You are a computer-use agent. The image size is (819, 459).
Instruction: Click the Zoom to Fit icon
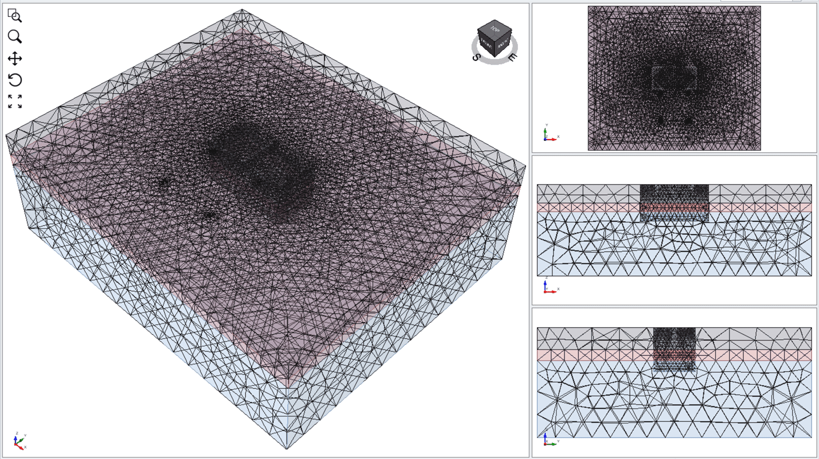coord(15,101)
